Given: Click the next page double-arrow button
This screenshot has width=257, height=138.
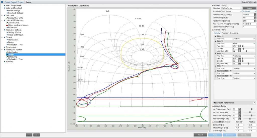Looking at the screenshot, I should pyautogui.click(x=36, y=135).
